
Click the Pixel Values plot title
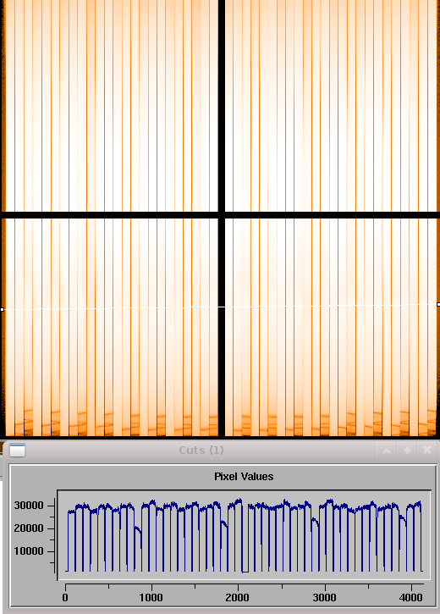coord(244,477)
